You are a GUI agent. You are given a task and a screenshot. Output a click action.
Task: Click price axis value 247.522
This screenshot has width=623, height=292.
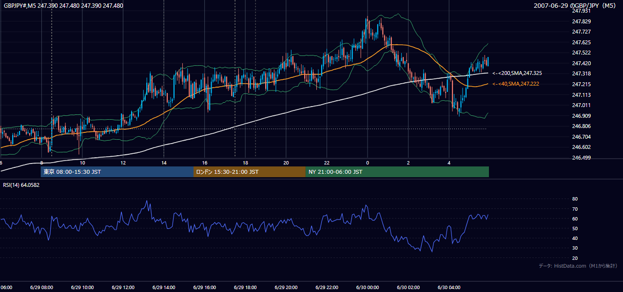[581, 53]
